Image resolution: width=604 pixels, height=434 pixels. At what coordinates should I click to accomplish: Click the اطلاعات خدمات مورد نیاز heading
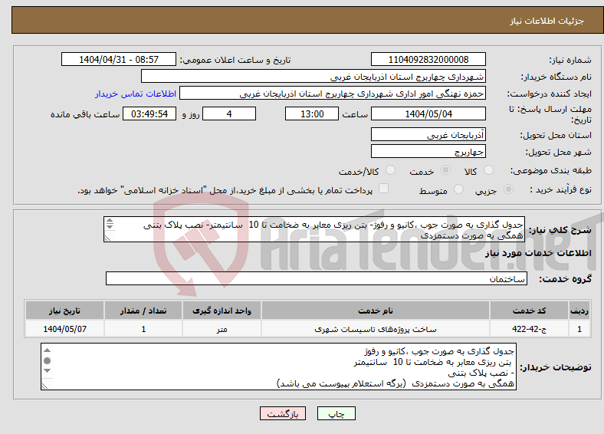[x=538, y=253]
